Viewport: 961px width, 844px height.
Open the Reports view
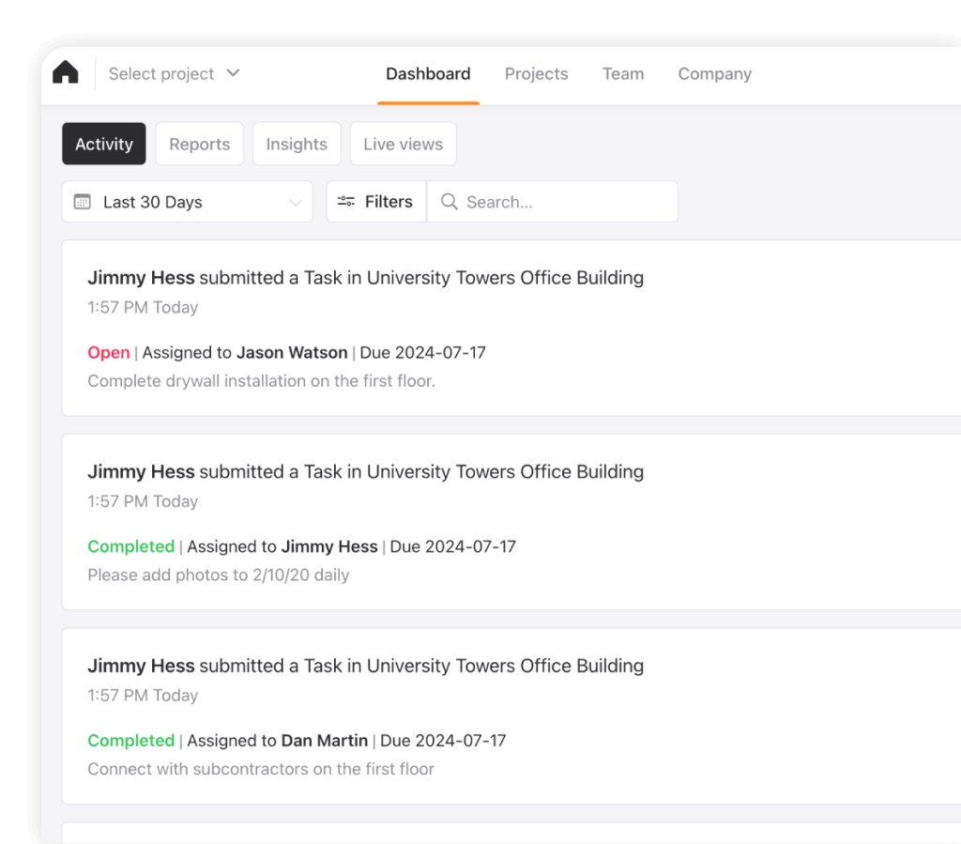[199, 144]
